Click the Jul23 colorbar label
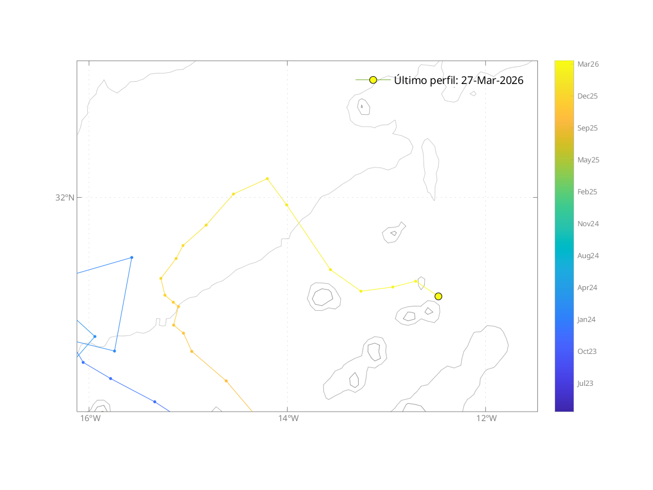 tap(585, 384)
